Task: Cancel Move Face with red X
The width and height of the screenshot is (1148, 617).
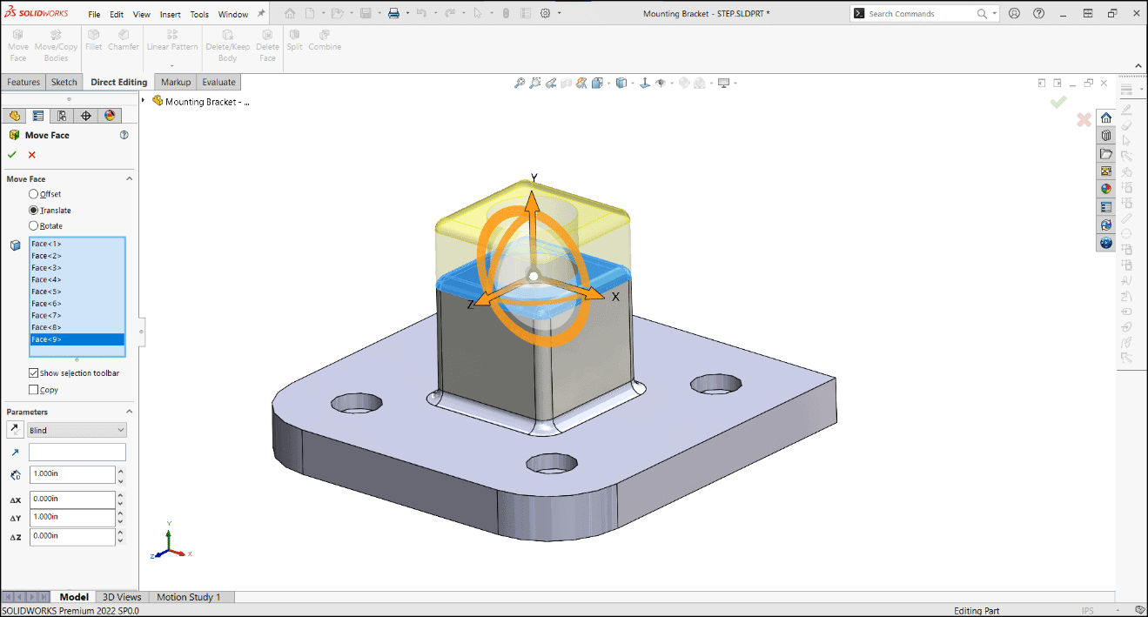Action: pos(32,155)
